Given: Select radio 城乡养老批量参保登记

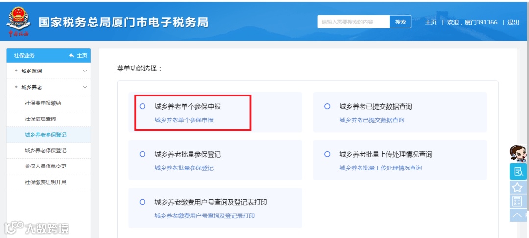Looking at the screenshot, I should pos(143,154).
